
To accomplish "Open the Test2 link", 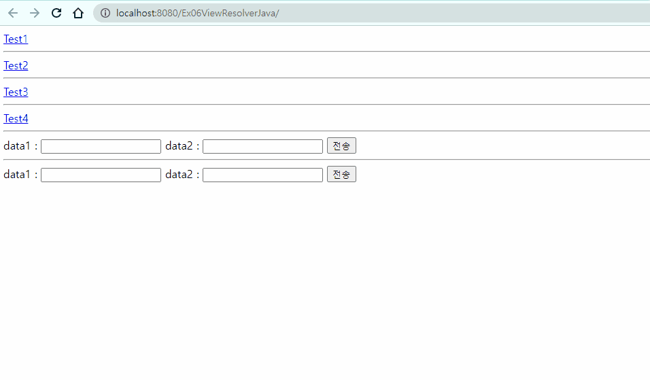I will (16, 65).
